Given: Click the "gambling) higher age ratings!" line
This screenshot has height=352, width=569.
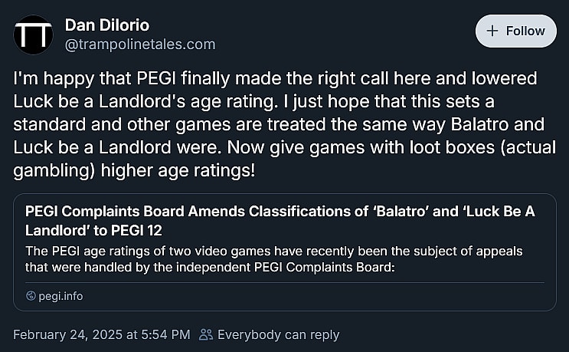Looking at the screenshot, I should 135,168.
